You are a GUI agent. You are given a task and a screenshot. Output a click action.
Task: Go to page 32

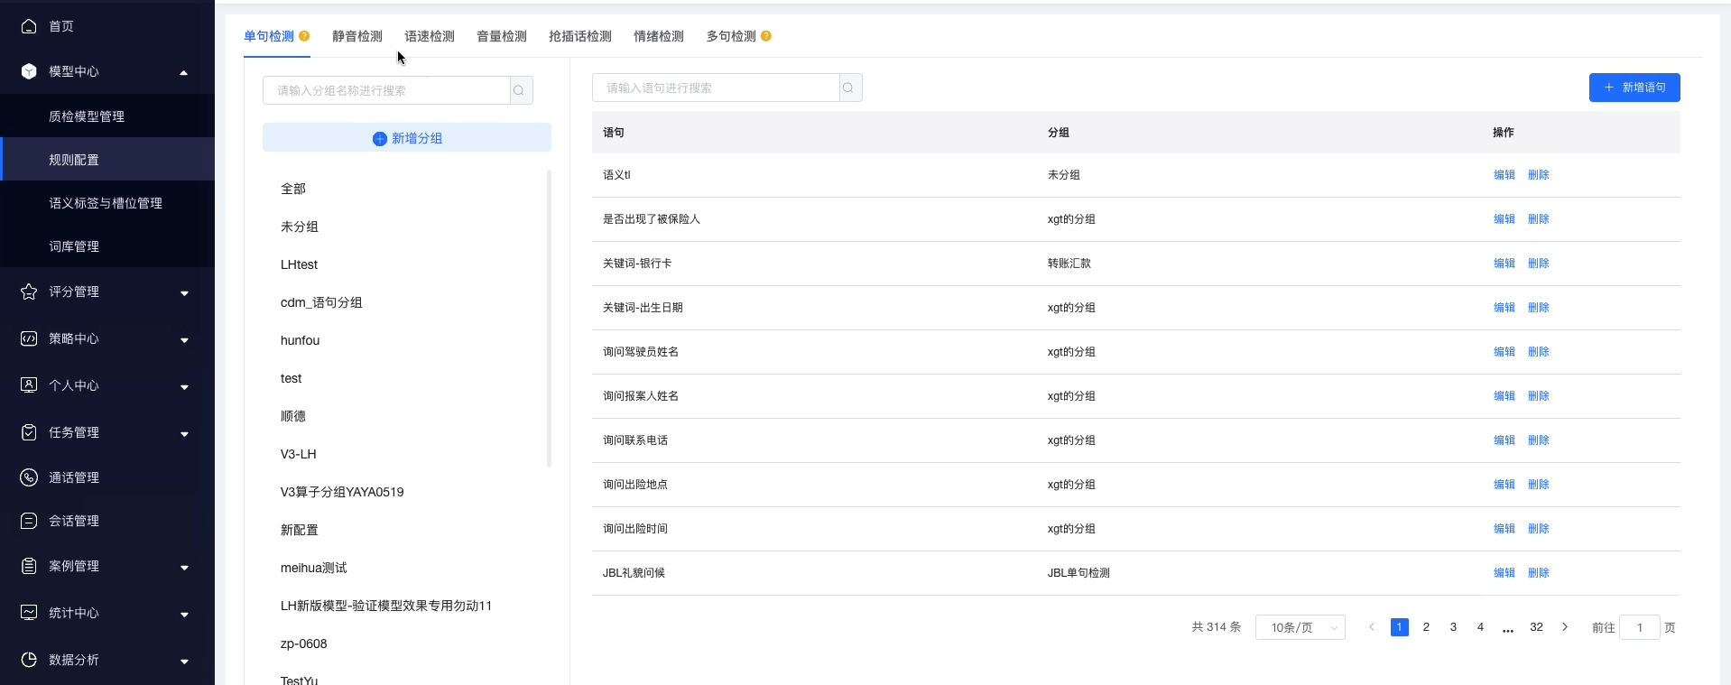[x=1536, y=627]
